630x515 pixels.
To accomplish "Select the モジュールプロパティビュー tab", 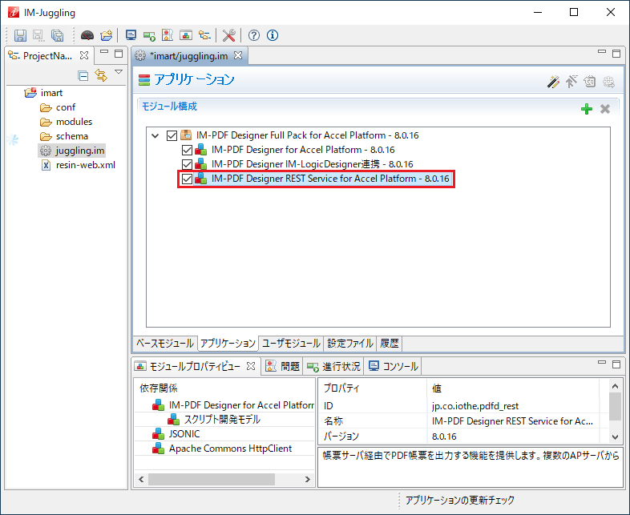I will click(194, 367).
